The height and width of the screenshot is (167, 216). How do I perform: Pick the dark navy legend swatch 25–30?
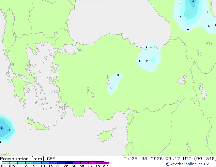coord(69,163)
